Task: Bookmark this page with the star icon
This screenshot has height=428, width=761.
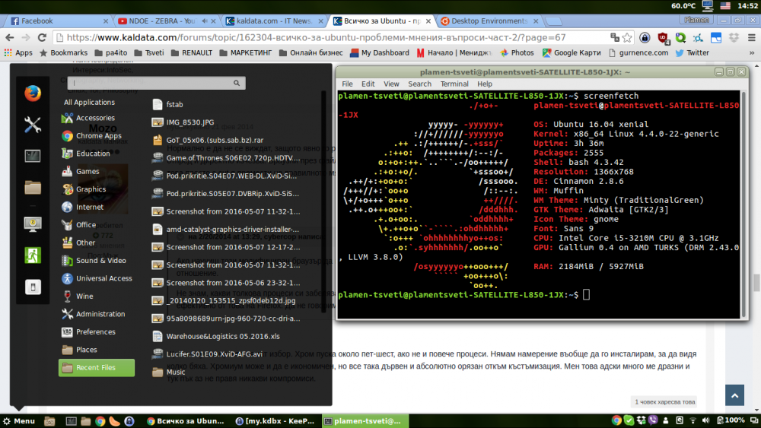Action: point(627,37)
